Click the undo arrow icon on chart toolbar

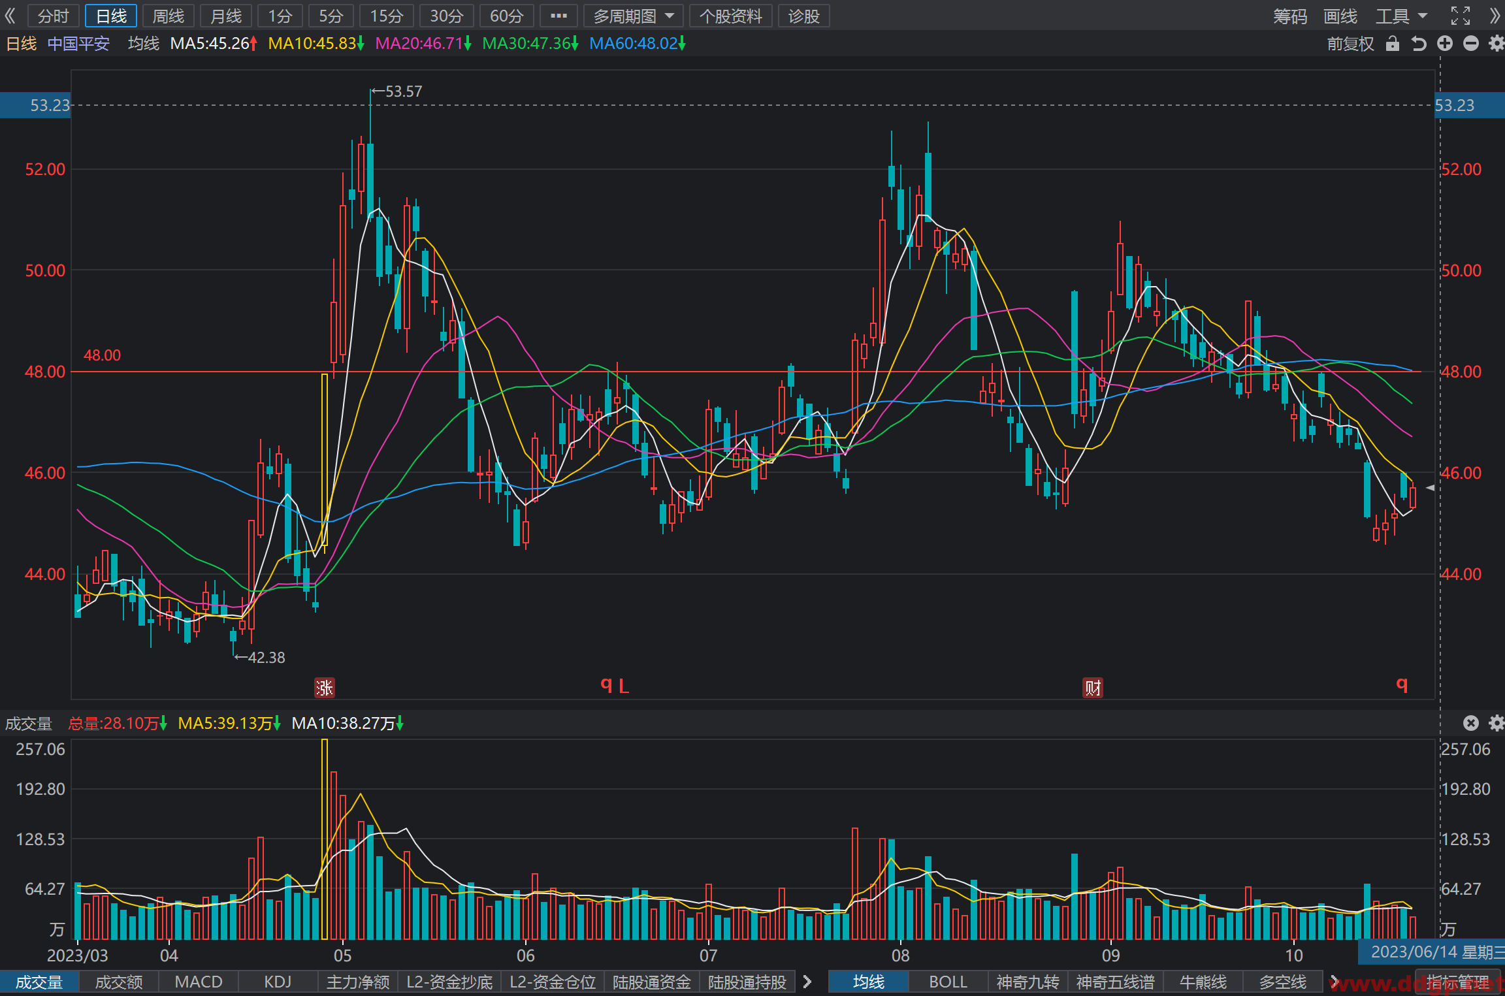[1419, 44]
